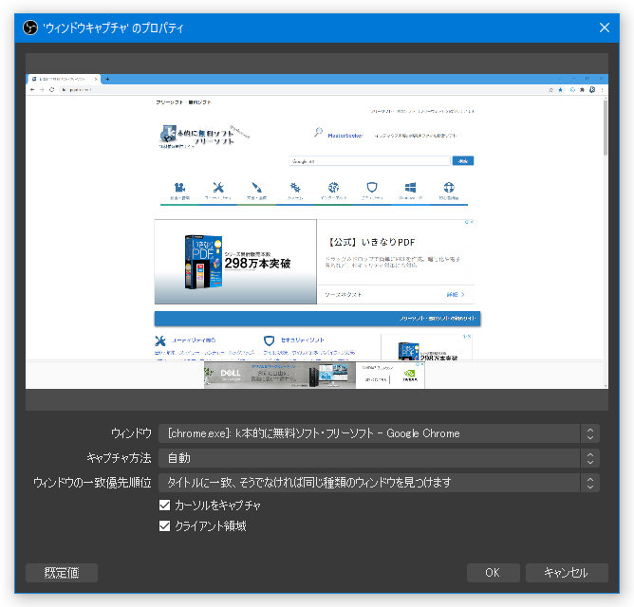
Task: Click the pen brush category icon
Action: pos(257,187)
